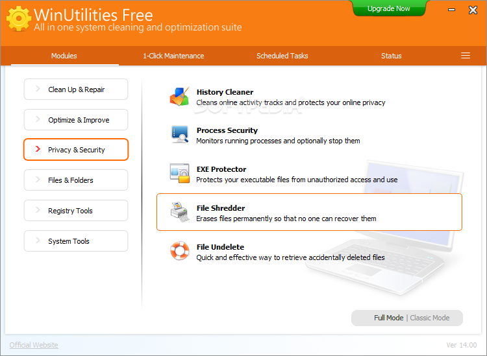
Task: Click the WinUtilities gear logo icon
Action: (x=19, y=19)
